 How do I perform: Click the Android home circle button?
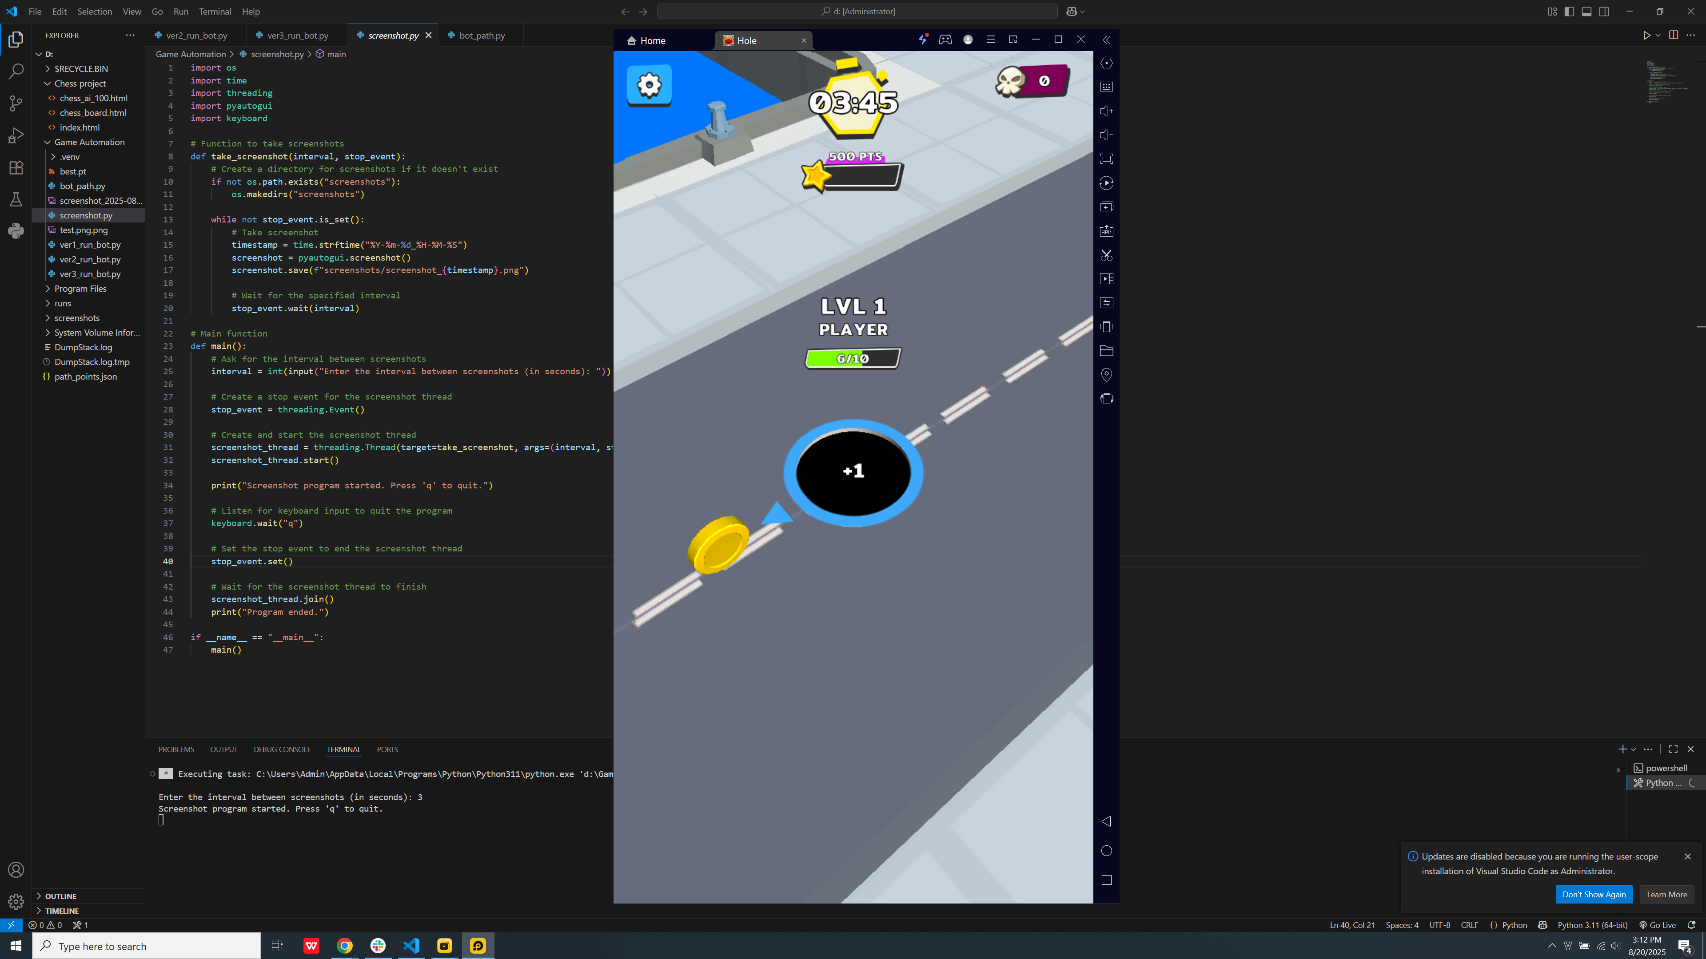(x=1106, y=851)
